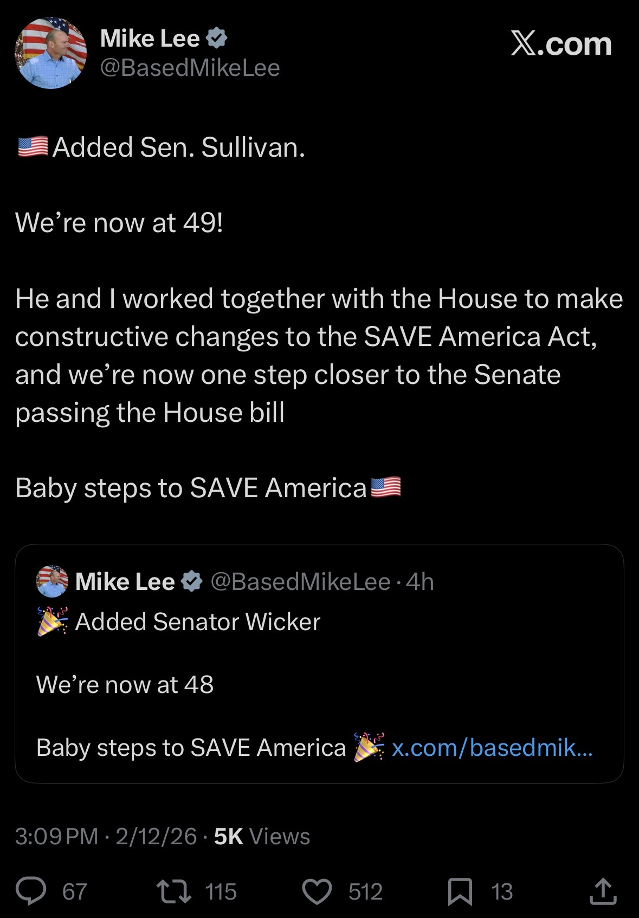
Task: Tap the repost arrows icon
Action: tap(173, 891)
